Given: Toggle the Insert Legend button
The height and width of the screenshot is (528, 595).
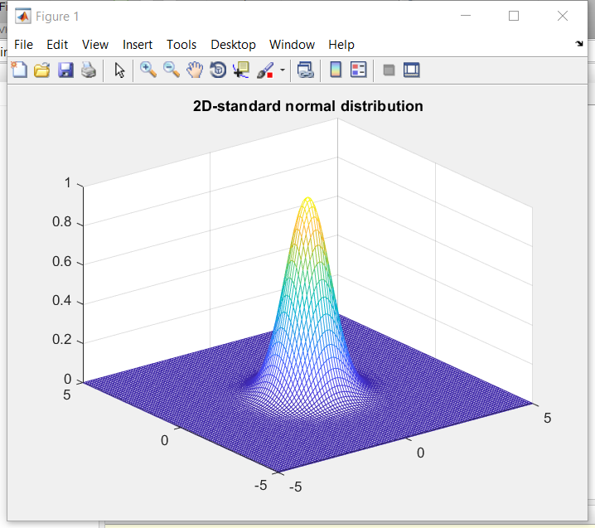Looking at the screenshot, I should click(359, 70).
